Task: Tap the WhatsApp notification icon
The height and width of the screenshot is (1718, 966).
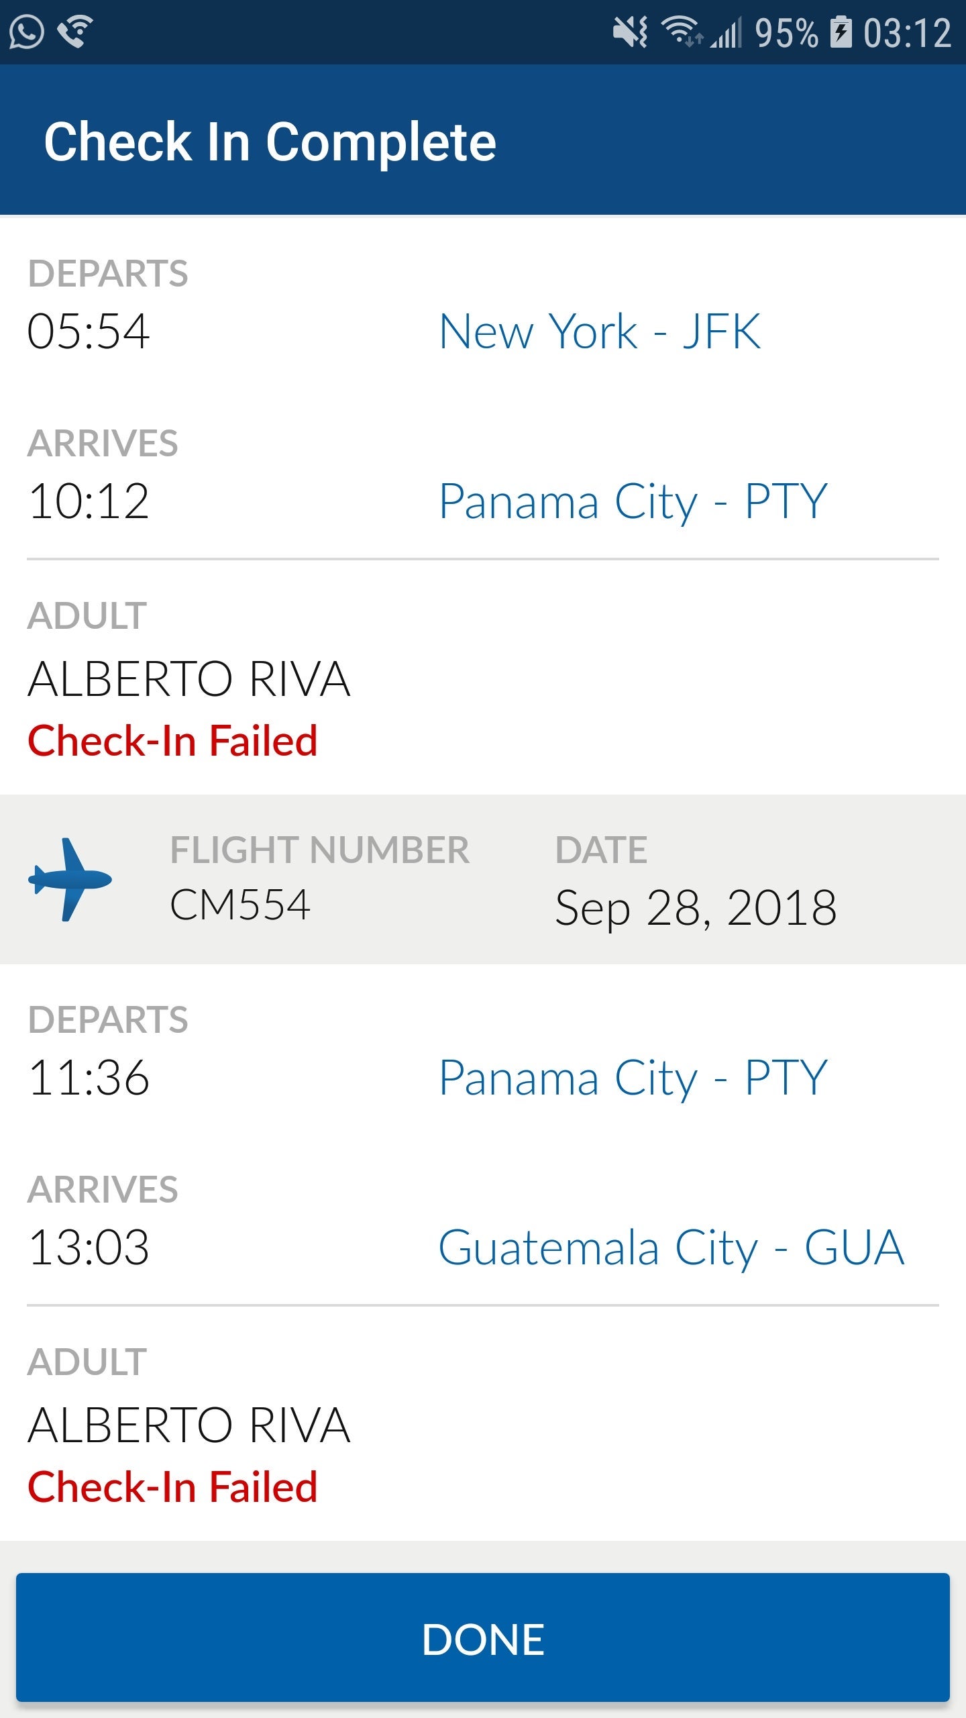Action: coord(27,32)
